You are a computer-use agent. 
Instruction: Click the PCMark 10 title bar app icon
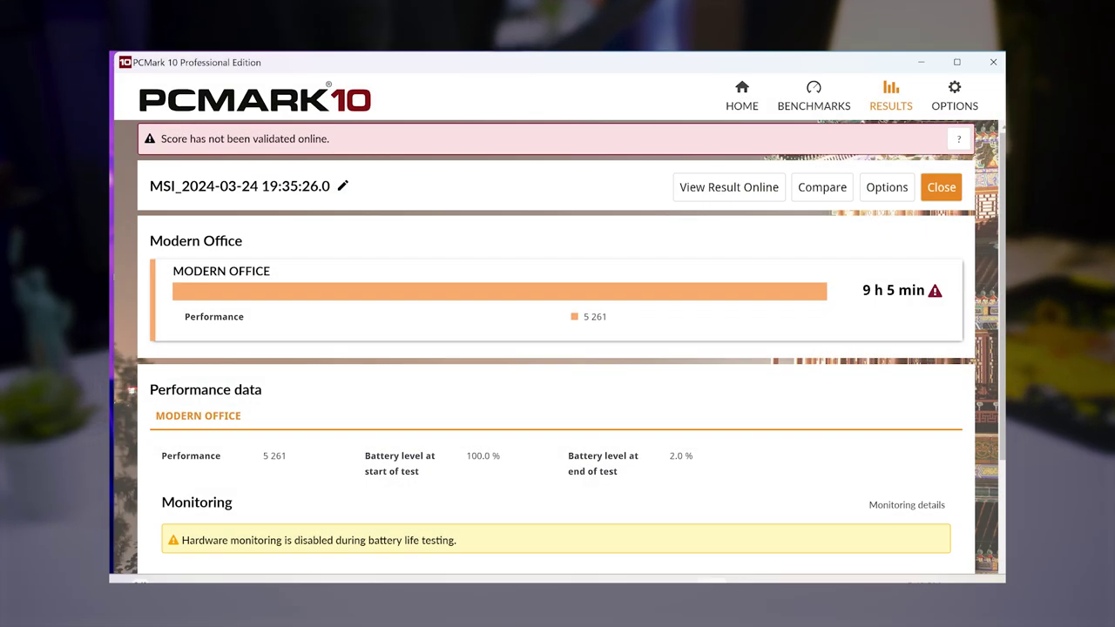coord(125,63)
